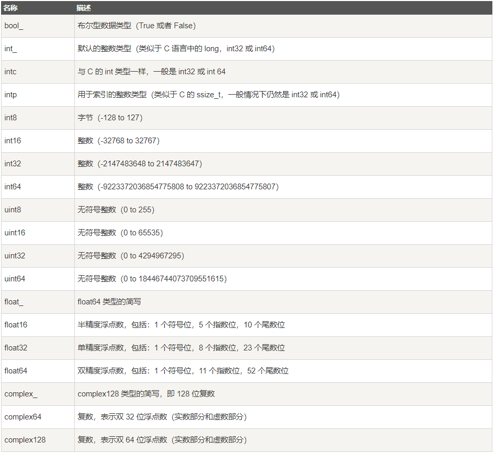Select the uint16 name cell
This screenshot has height=454, width=495.
(x=38, y=233)
